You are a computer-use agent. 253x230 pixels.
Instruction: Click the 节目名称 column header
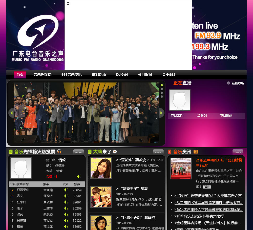click(x=177, y=116)
